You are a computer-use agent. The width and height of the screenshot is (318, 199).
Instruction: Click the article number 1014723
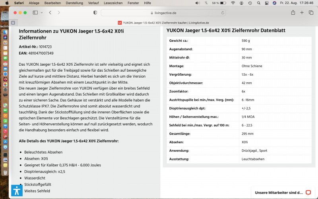point(45,47)
